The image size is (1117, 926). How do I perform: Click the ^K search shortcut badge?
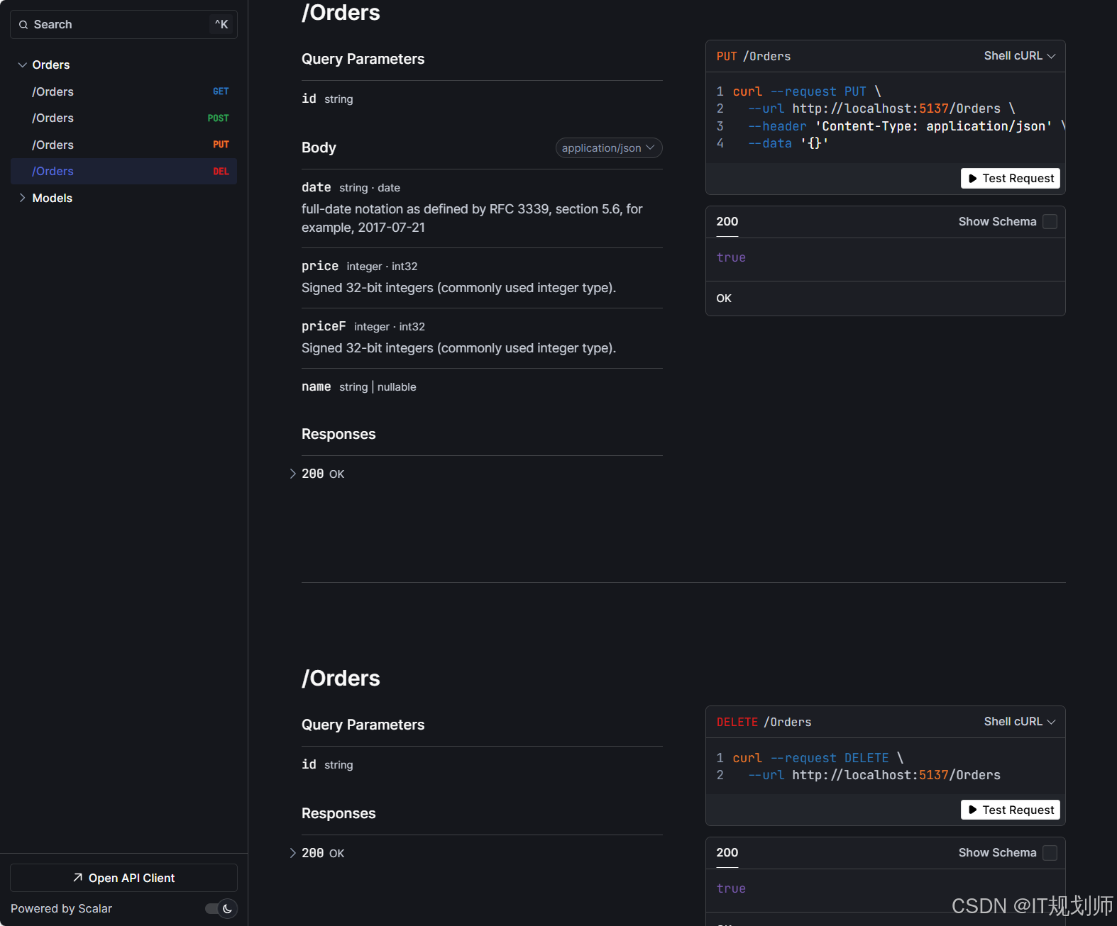(221, 25)
